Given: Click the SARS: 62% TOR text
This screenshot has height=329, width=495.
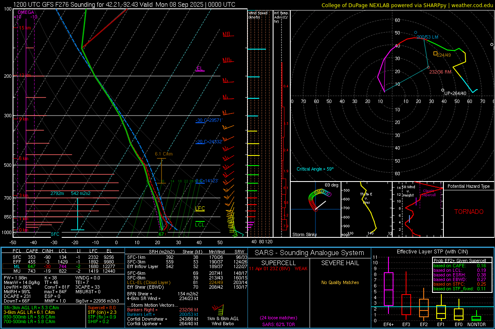Looking at the screenshot, I should (x=279, y=324).
